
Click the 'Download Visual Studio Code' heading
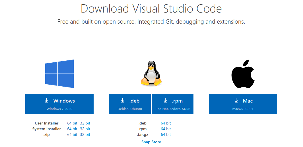pyautogui.click(x=151, y=9)
